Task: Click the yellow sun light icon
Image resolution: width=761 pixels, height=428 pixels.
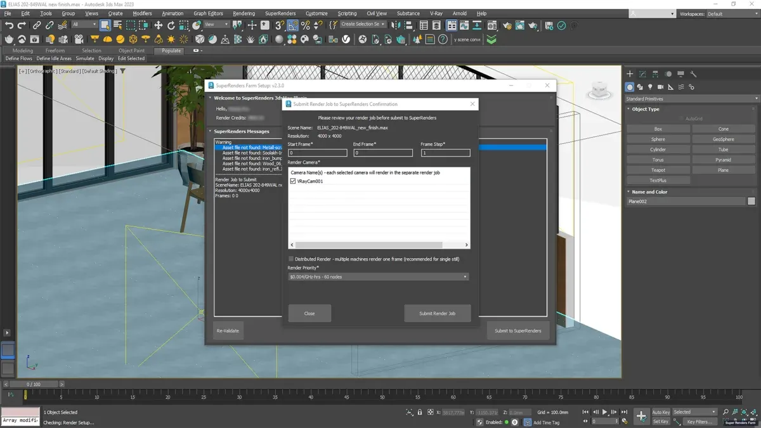Action: click(171, 39)
